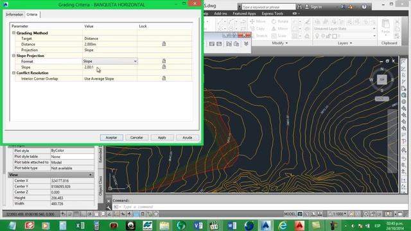Click the orange media player taskbar icon

(46, 225)
